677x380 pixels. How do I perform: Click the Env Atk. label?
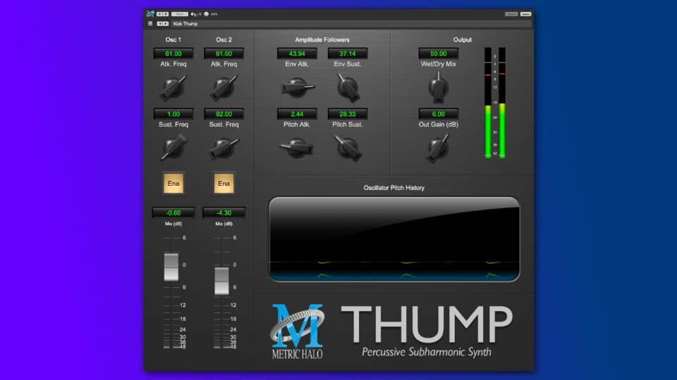(297, 64)
